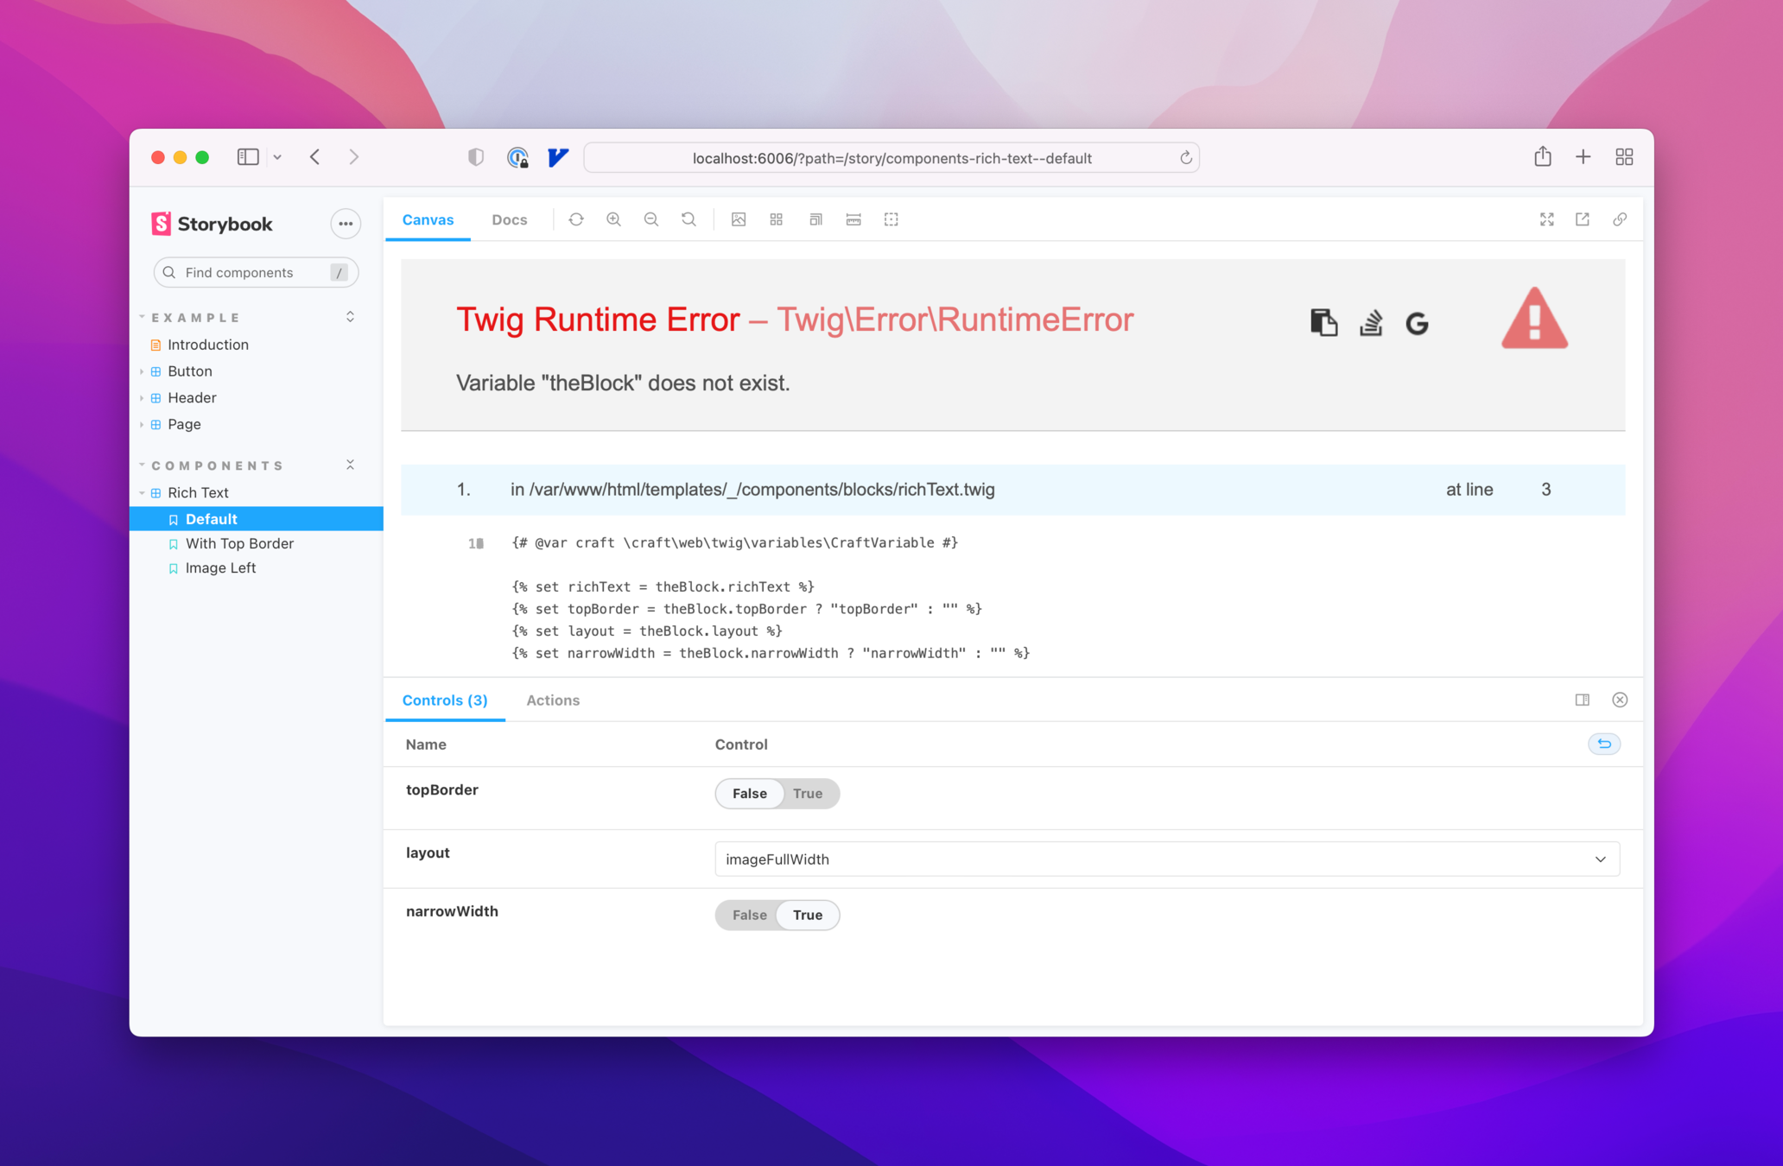The width and height of the screenshot is (1783, 1166).
Task: Click the remount component reload icon
Action: point(576,219)
